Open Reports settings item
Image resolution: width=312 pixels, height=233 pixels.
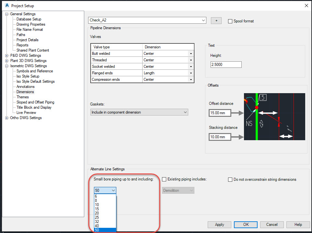click(22, 45)
